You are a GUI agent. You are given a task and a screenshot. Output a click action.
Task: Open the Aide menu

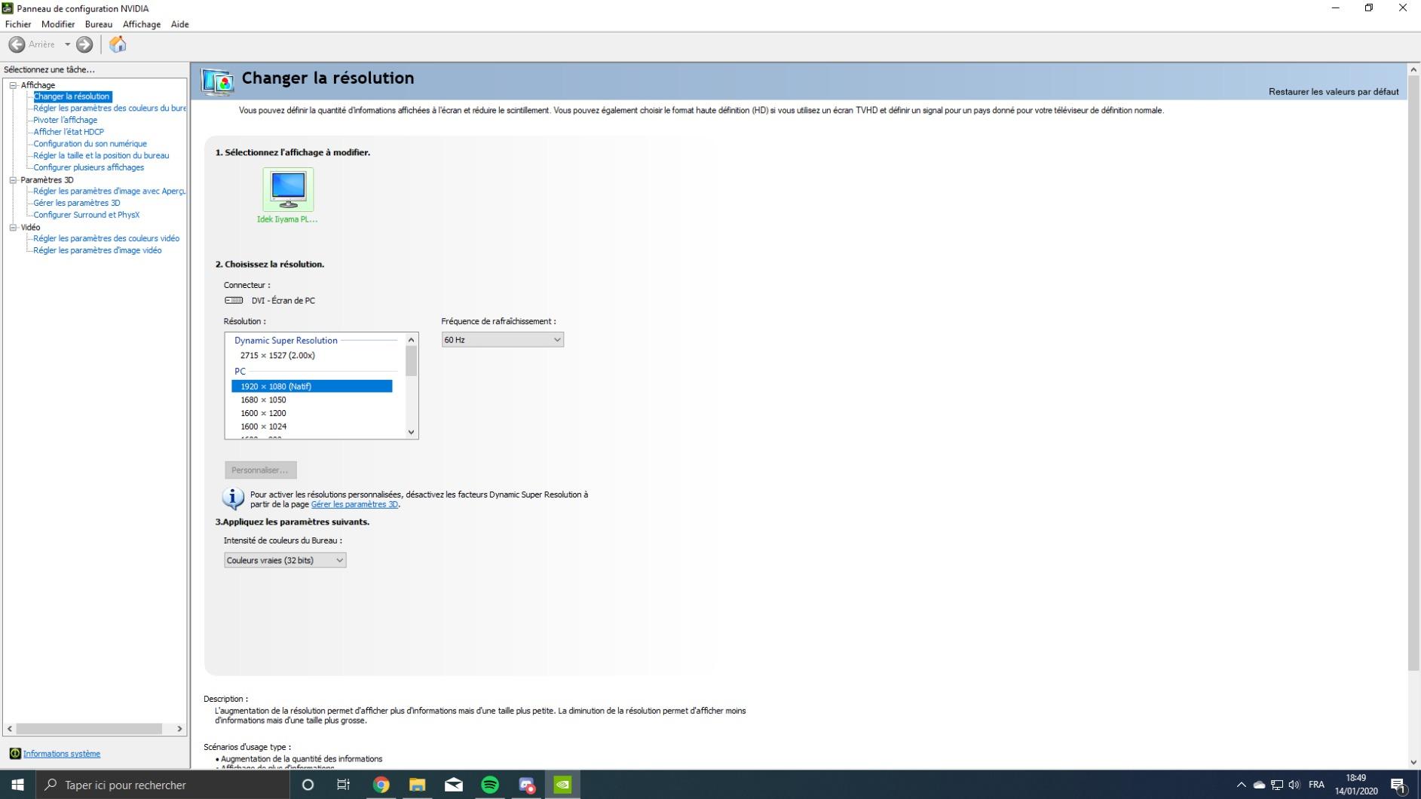point(179,24)
